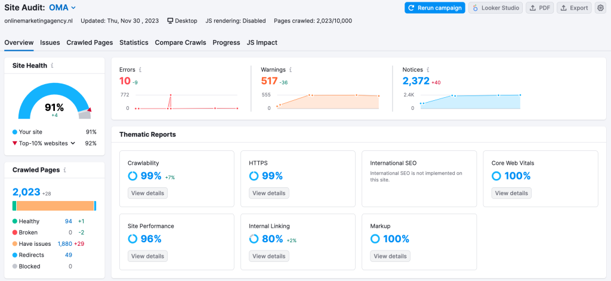Open the Compare Crawls tab

click(180, 42)
